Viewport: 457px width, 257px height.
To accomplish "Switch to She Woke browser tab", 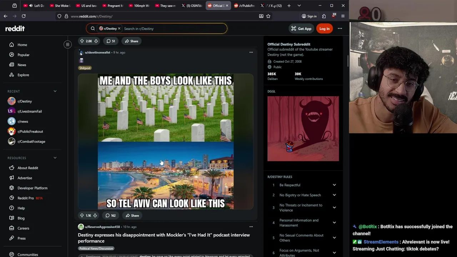I will tap(61, 6).
